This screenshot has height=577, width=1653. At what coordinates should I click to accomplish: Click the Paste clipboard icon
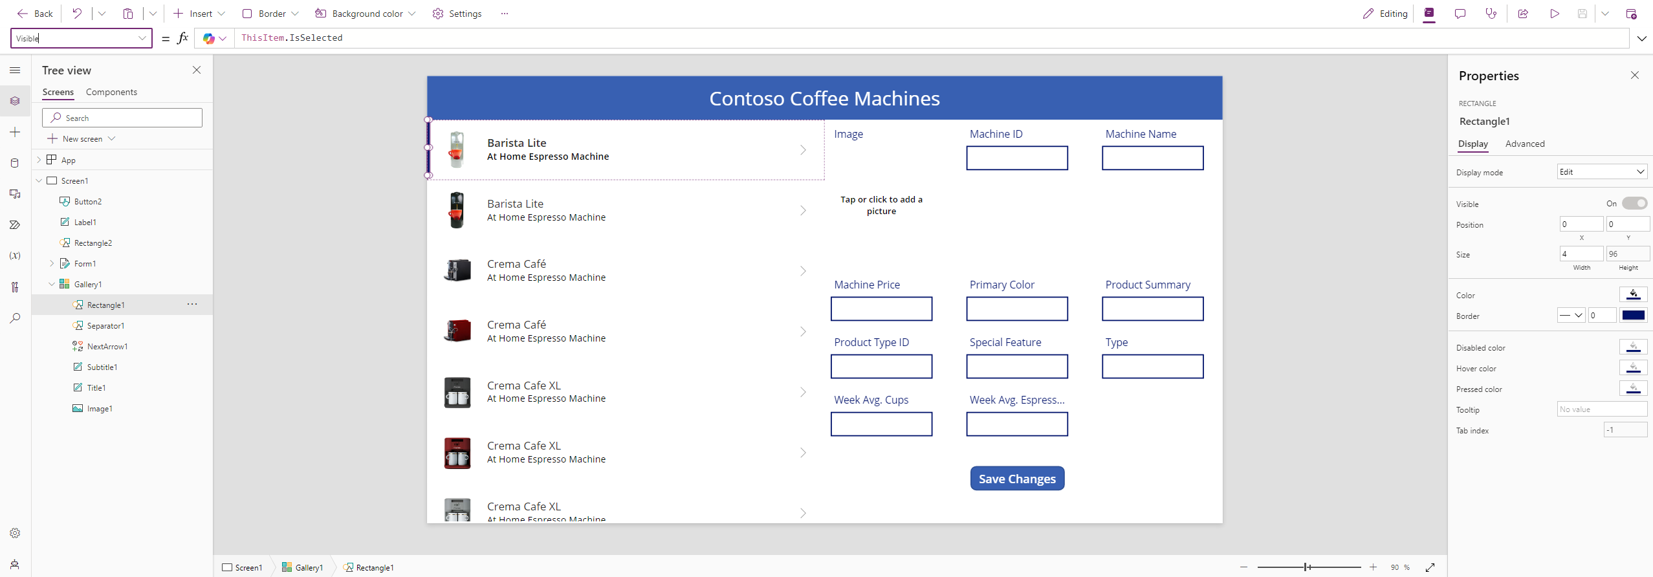[x=128, y=14]
